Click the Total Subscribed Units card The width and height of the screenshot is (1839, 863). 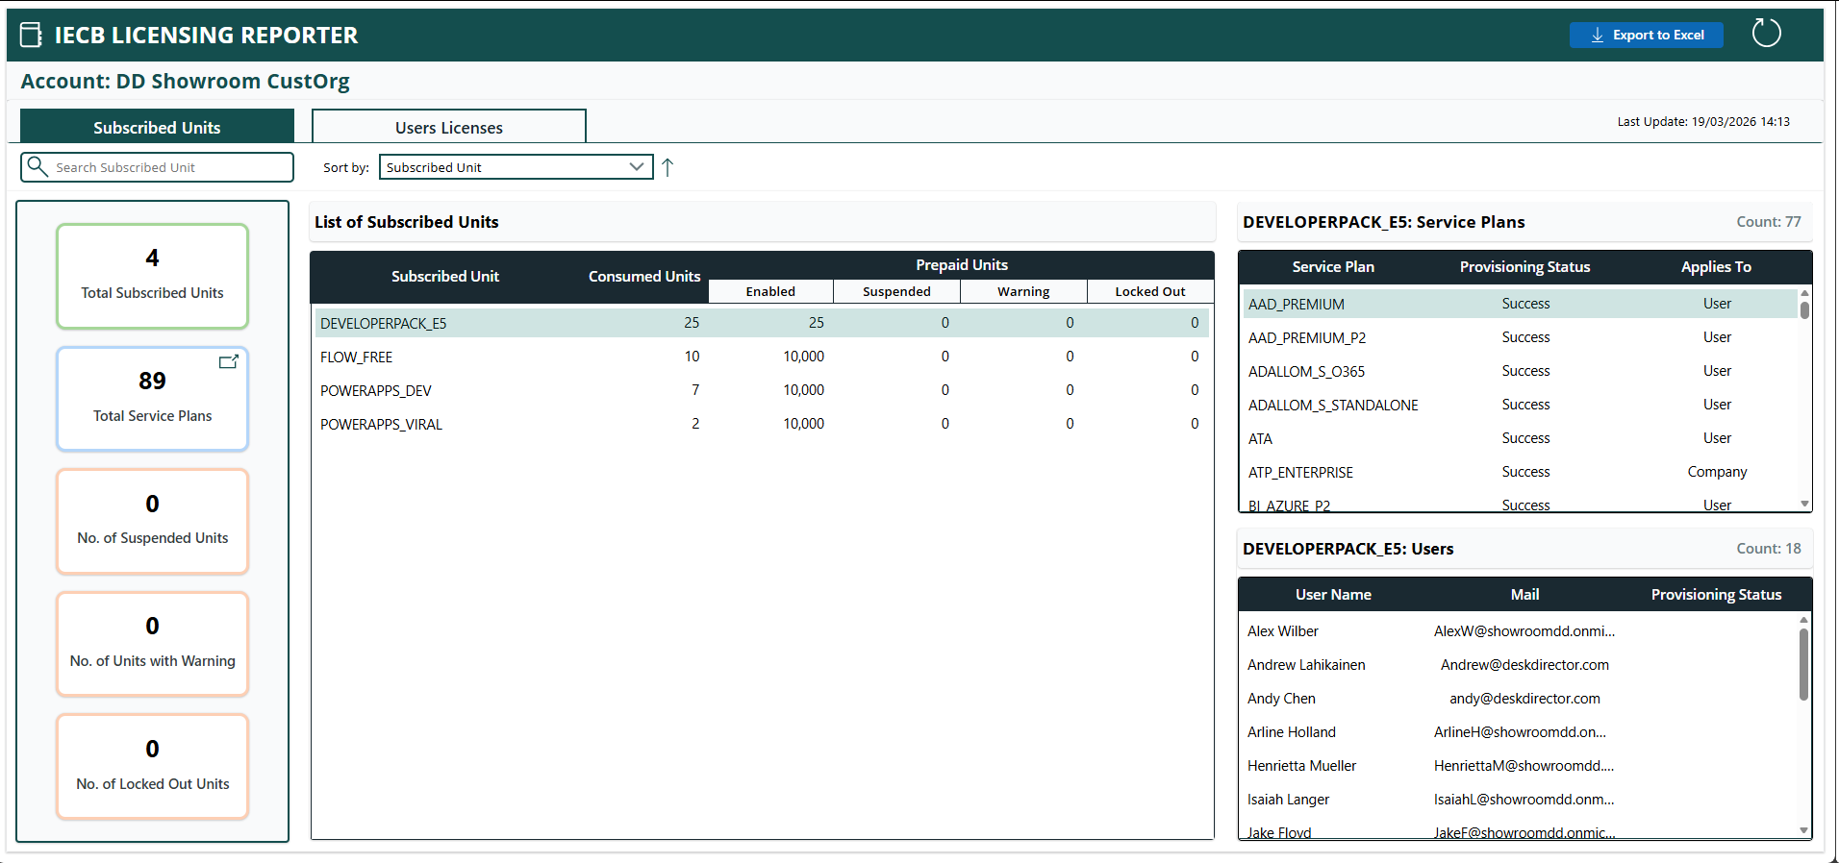click(152, 276)
